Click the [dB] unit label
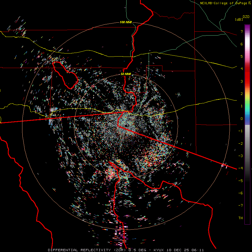252x252 pixels. pyautogui.click(x=239, y=19)
